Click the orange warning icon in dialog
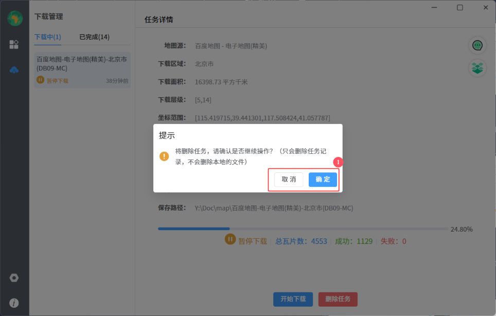This screenshot has height=316, width=496. (164, 156)
